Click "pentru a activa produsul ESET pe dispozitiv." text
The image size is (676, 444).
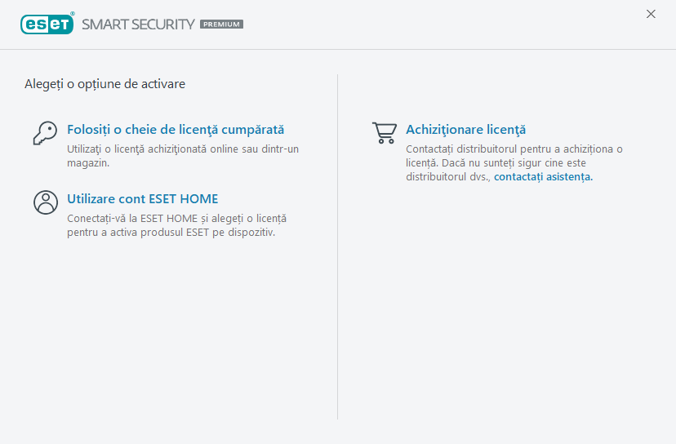point(171,232)
